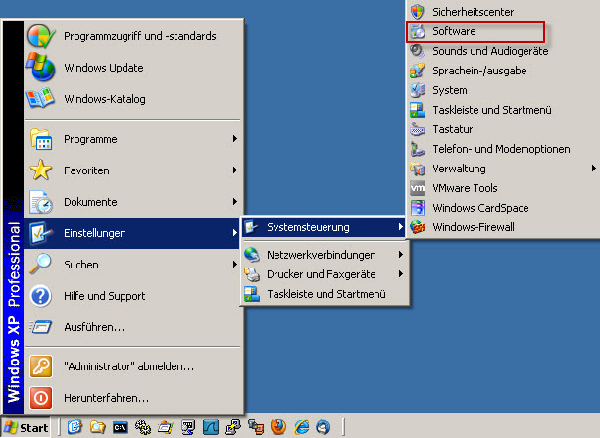
Task: Click the Administrator abmelden key icon
Action: (41, 366)
